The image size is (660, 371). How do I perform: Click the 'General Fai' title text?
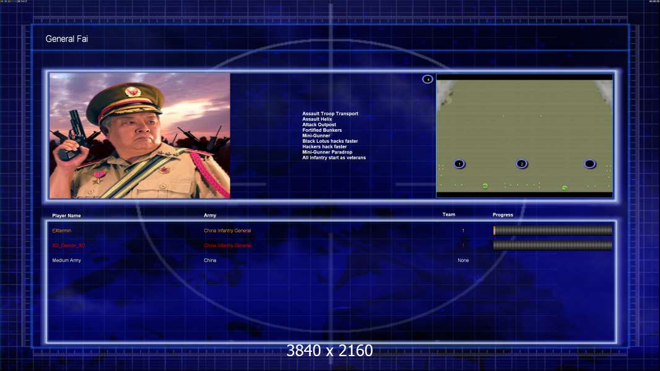click(66, 39)
